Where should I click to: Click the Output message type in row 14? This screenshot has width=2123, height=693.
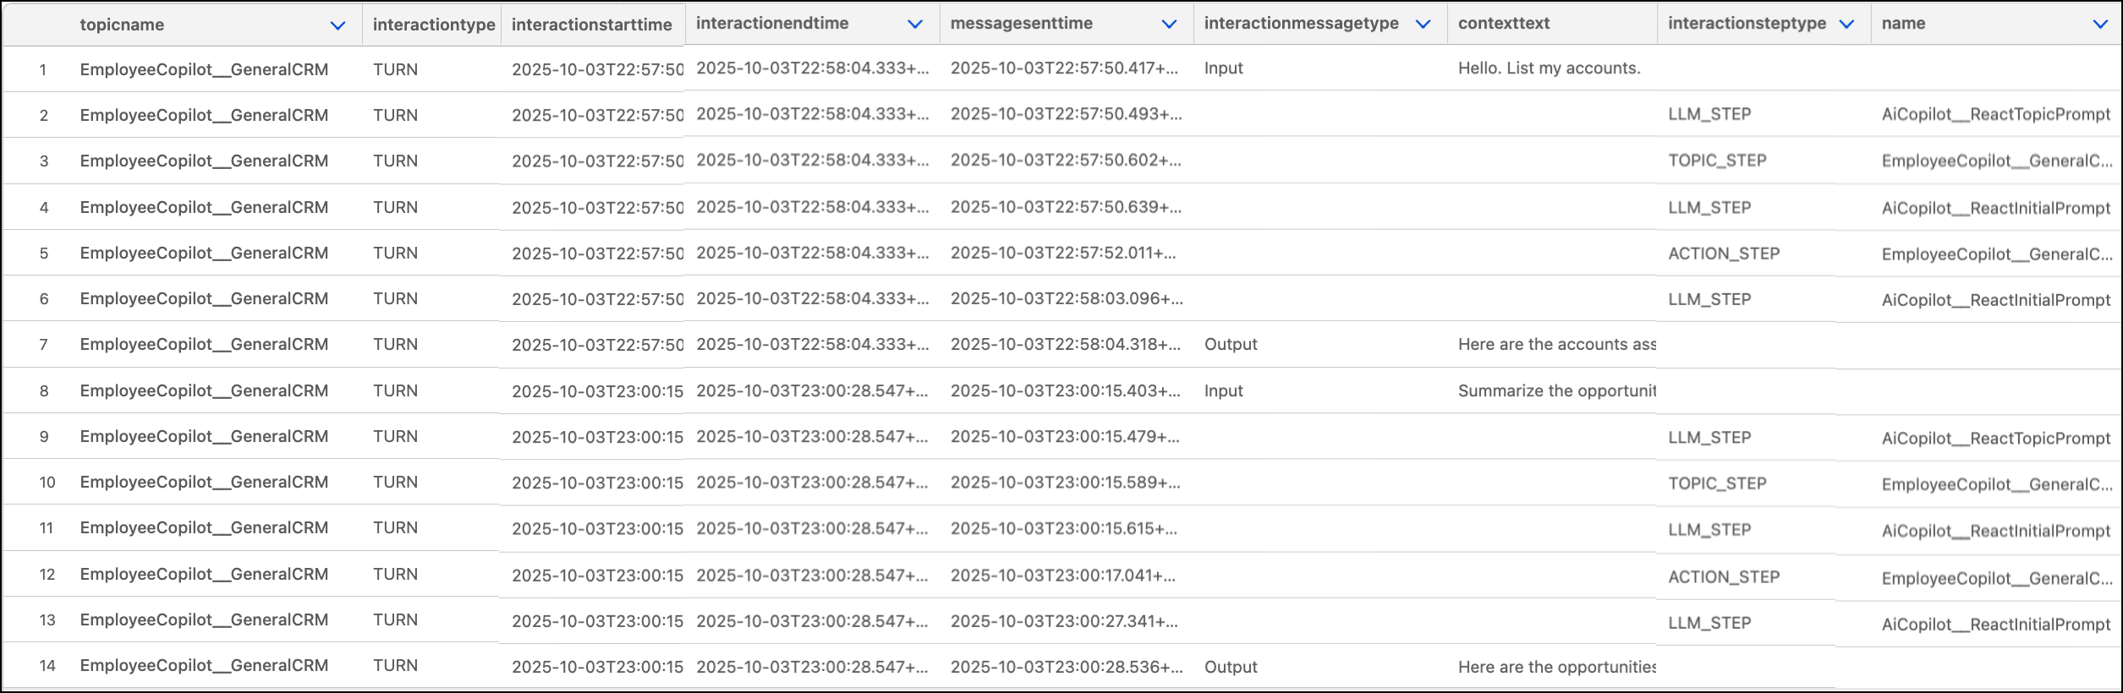click(x=1232, y=668)
